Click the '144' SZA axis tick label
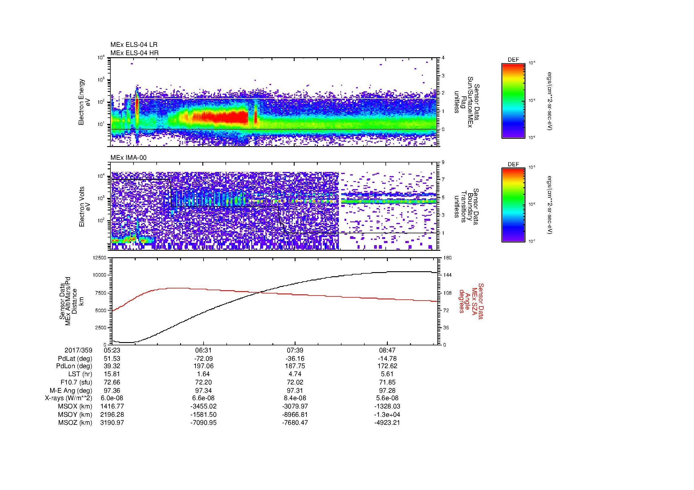 click(x=447, y=275)
